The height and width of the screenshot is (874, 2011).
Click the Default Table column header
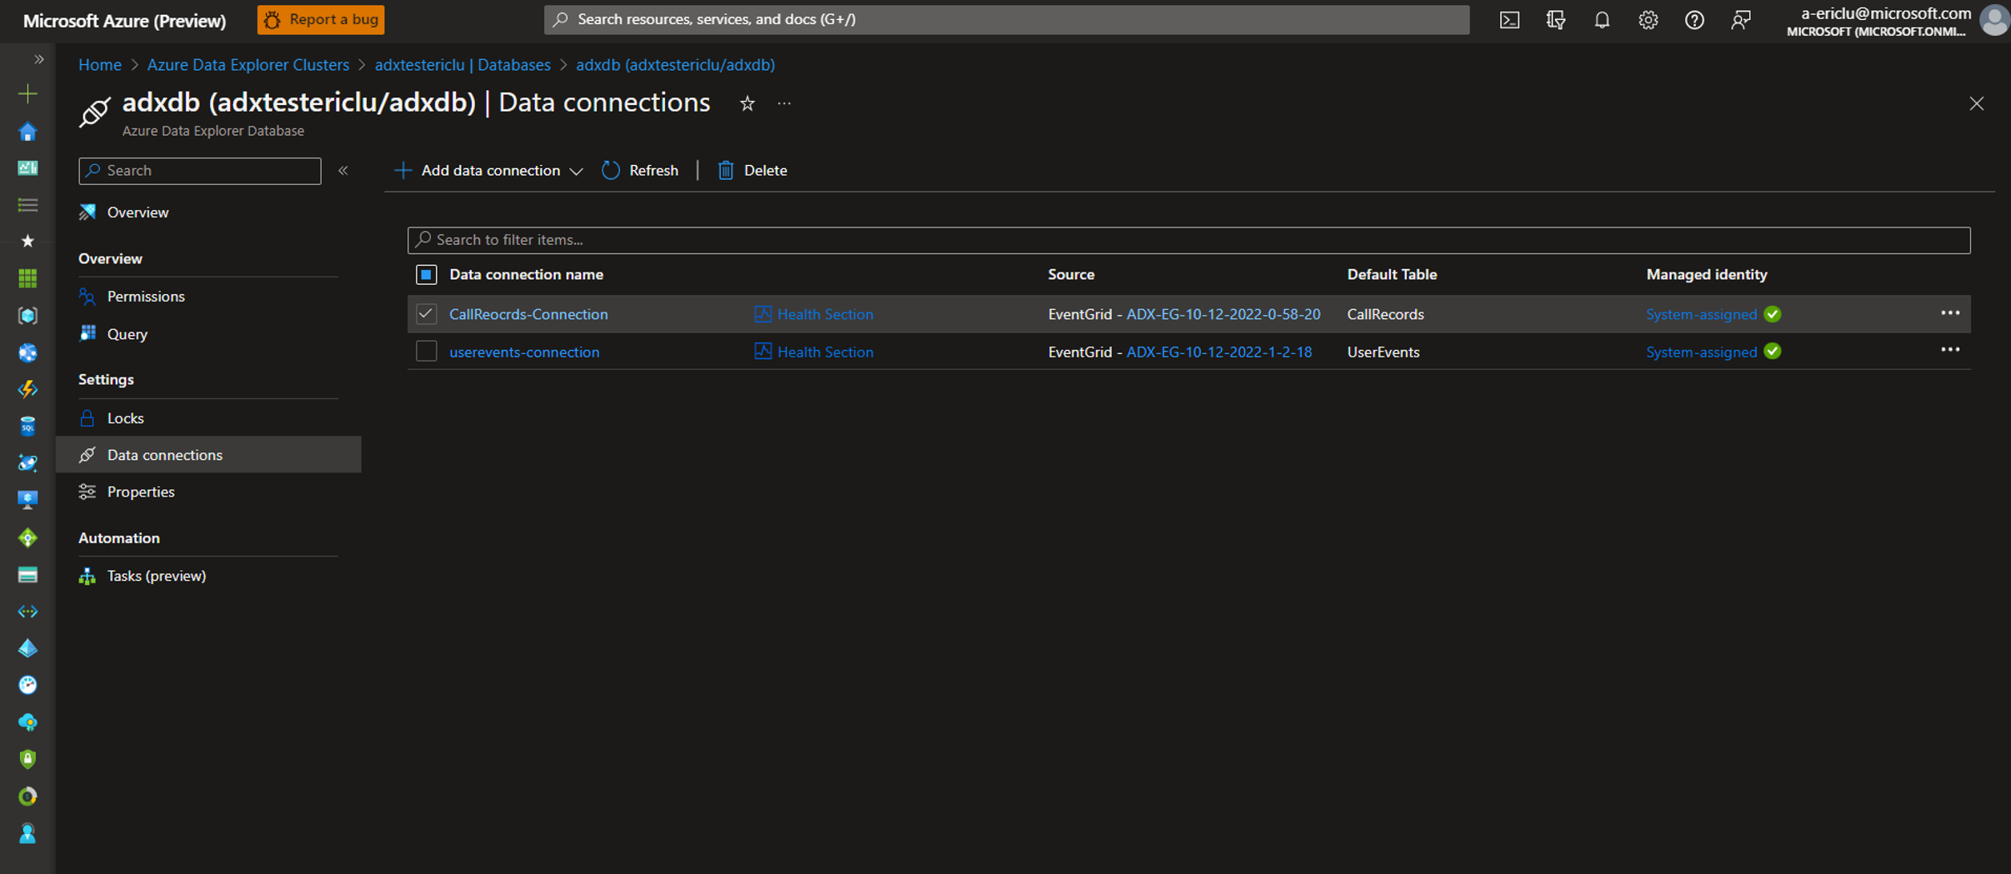pos(1391,274)
